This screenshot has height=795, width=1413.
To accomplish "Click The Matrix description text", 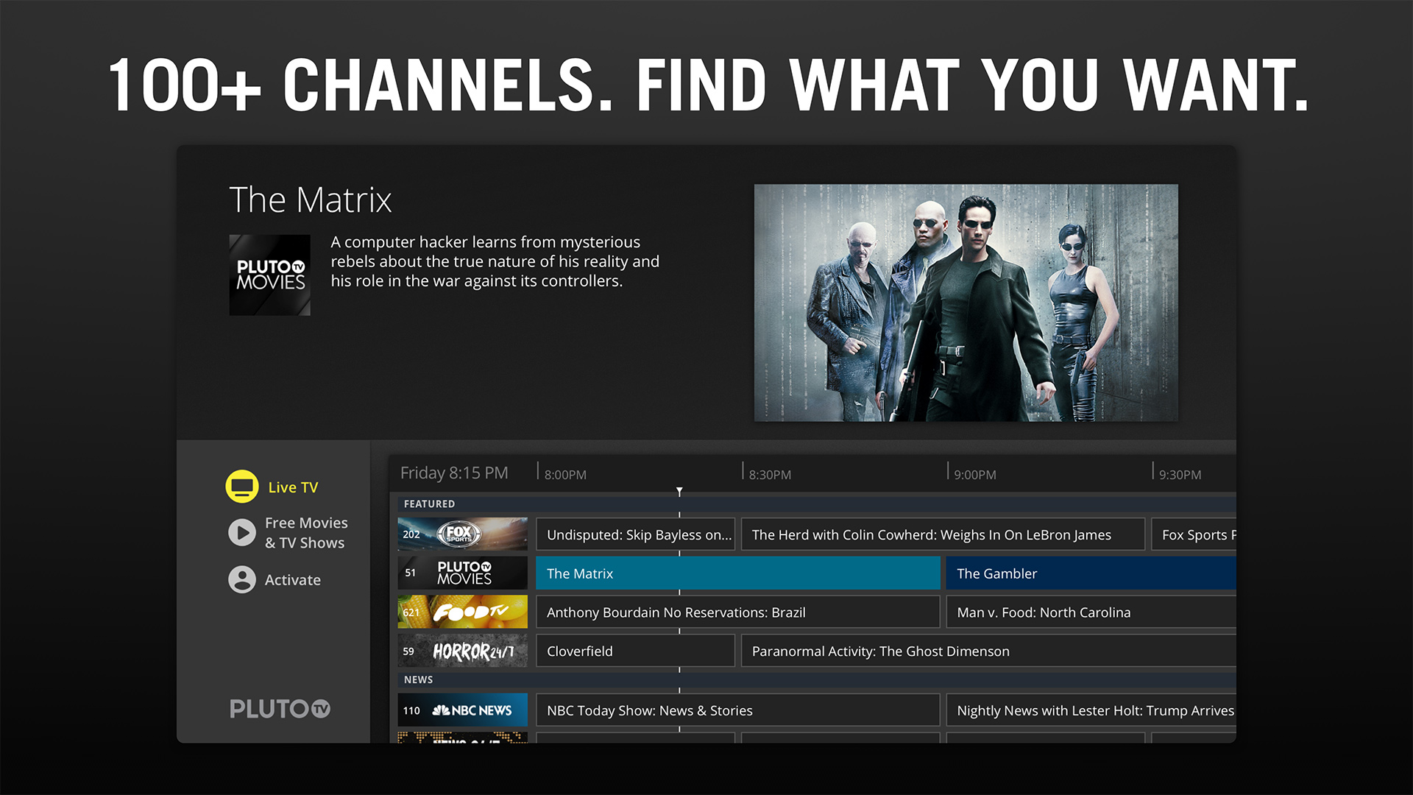I will coord(495,261).
